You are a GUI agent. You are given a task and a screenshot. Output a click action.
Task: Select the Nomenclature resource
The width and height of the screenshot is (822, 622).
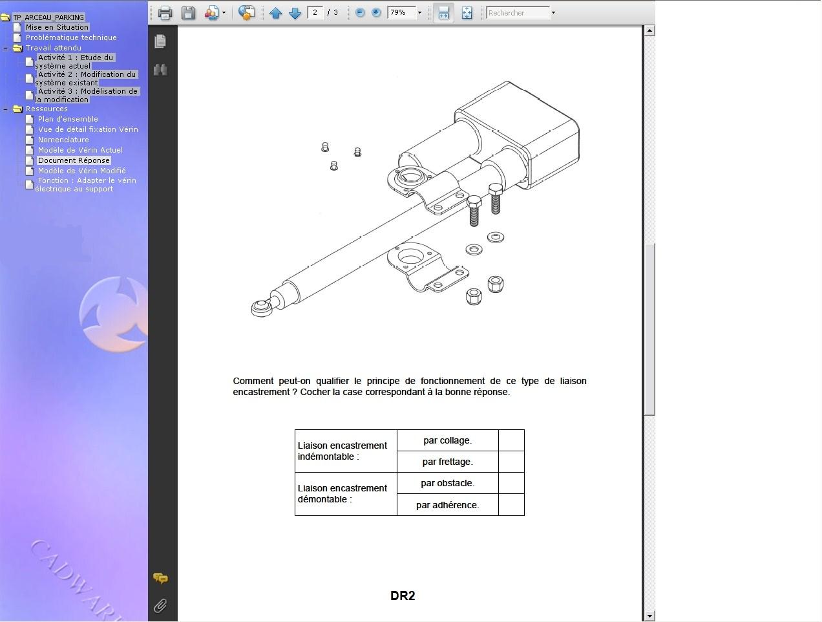click(x=63, y=140)
